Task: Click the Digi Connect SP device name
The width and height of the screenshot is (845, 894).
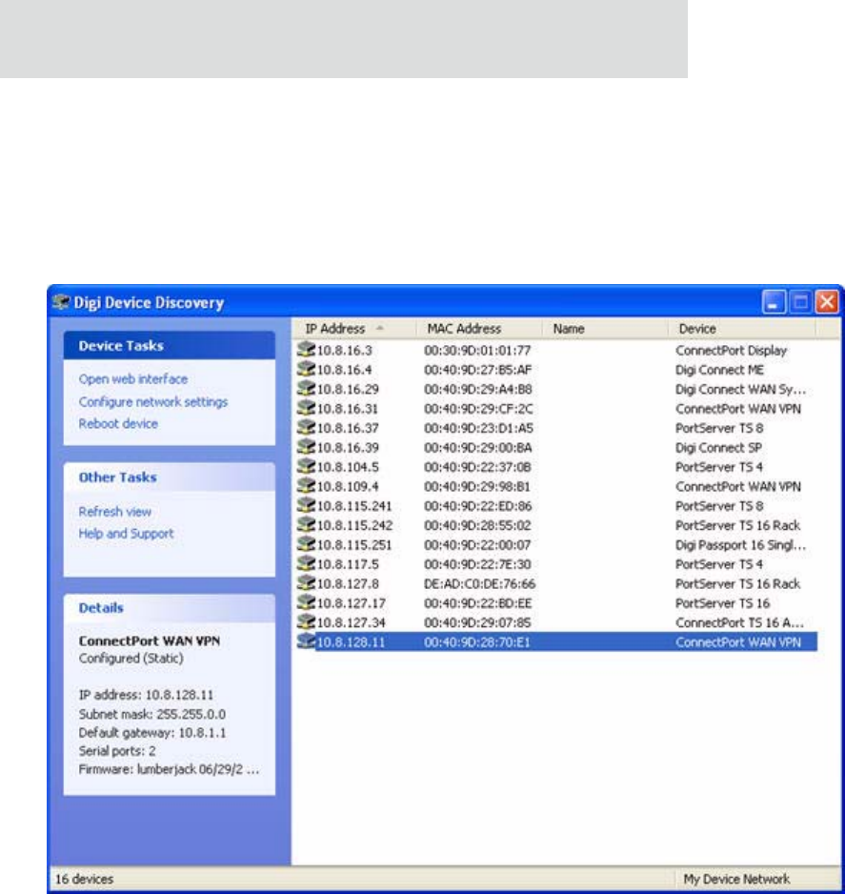Action: point(718,448)
